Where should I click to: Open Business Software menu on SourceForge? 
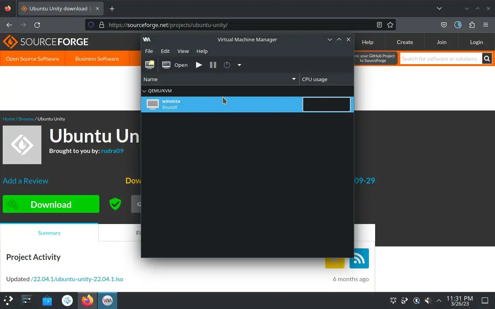click(x=97, y=59)
